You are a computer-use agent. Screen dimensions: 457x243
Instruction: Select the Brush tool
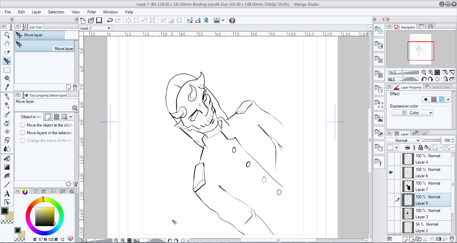click(7, 114)
